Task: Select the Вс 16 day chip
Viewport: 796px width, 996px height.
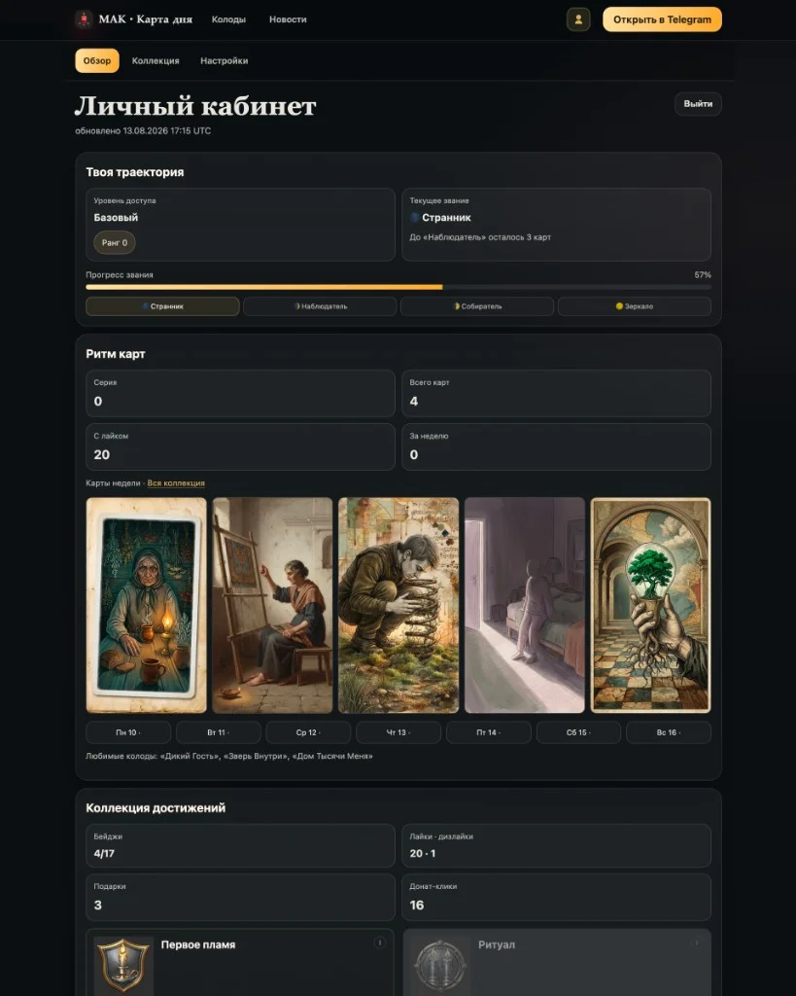Action: pos(669,732)
